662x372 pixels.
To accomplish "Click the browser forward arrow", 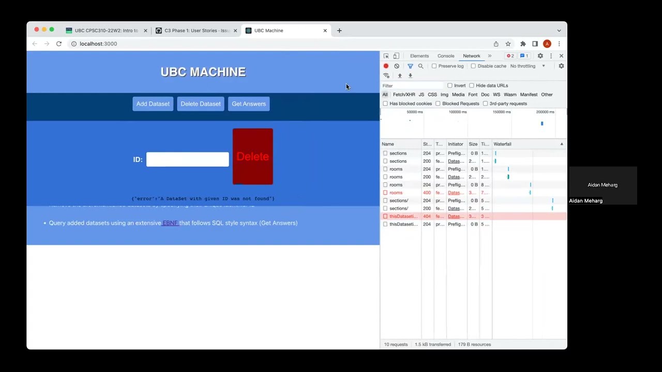I will pyautogui.click(x=47, y=44).
